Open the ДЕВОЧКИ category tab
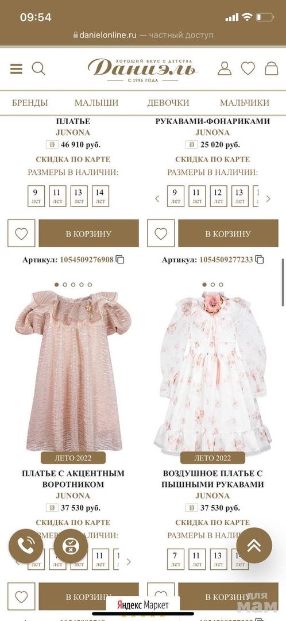The image size is (286, 621). pyautogui.click(x=168, y=102)
